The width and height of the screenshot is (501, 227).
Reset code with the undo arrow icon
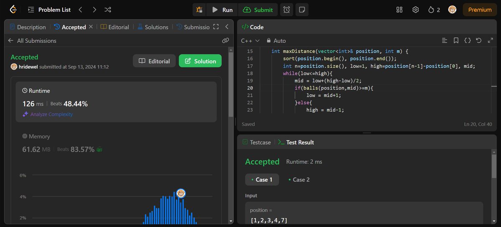479,41
